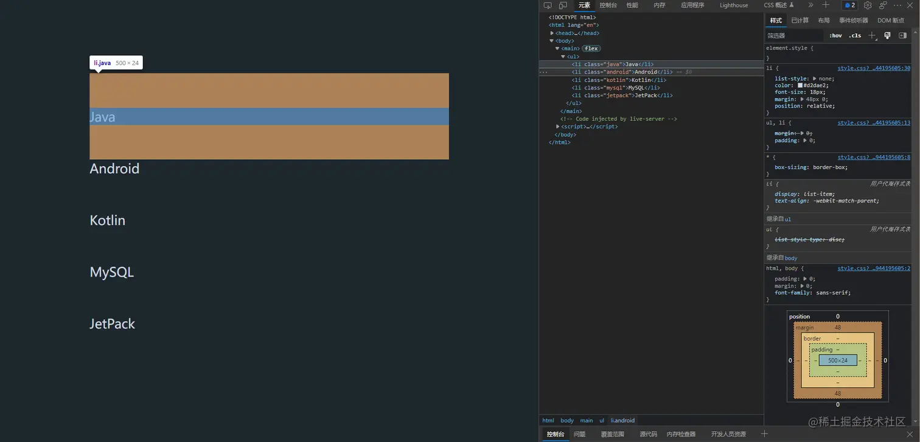Collapse the main element node
Image resolution: width=920 pixels, height=442 pixels.
[x=557, y=49]
